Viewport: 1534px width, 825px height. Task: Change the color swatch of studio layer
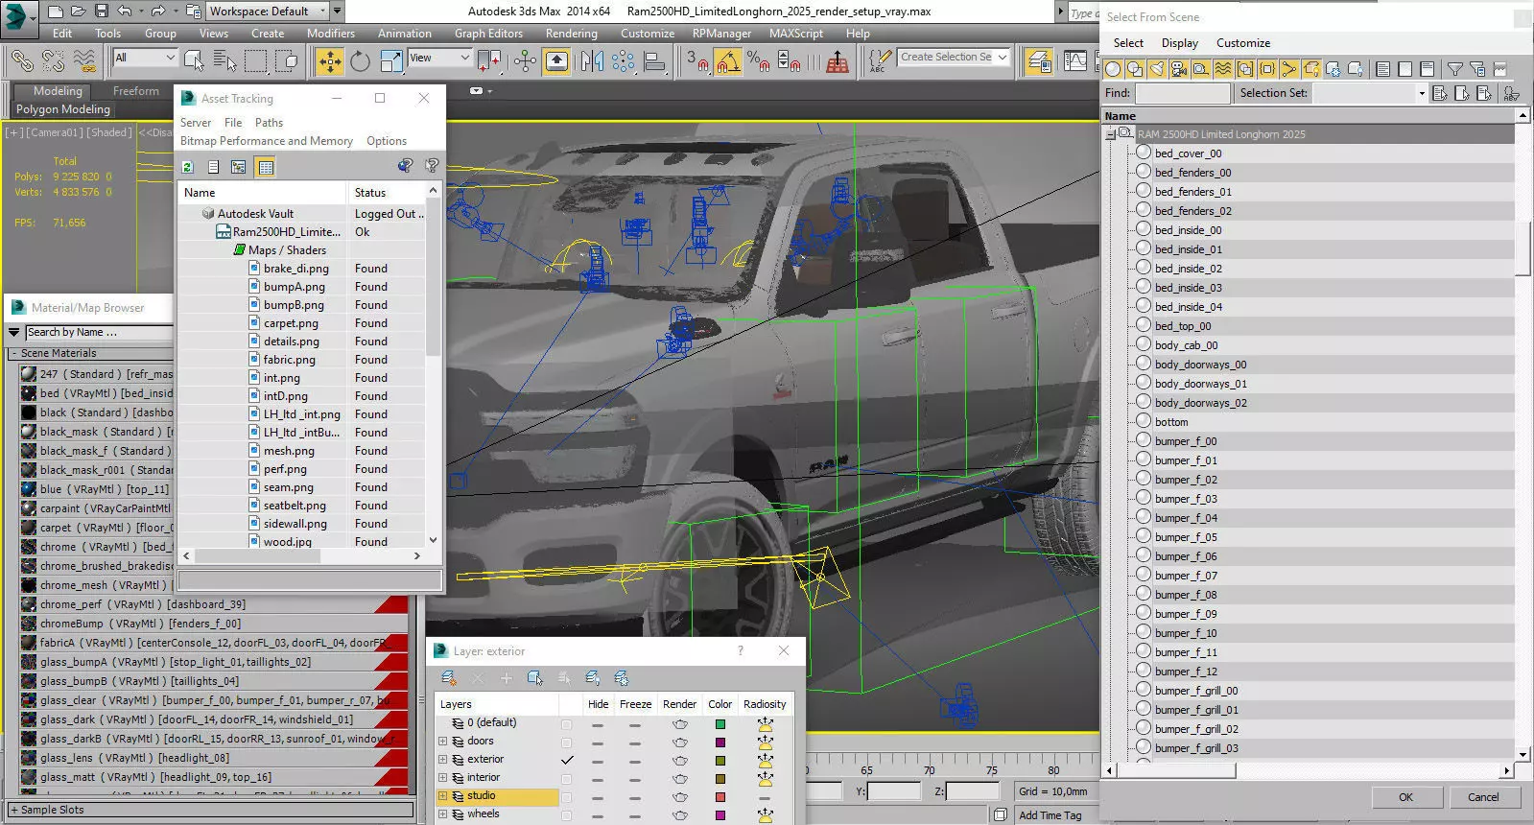click(720, 796)
